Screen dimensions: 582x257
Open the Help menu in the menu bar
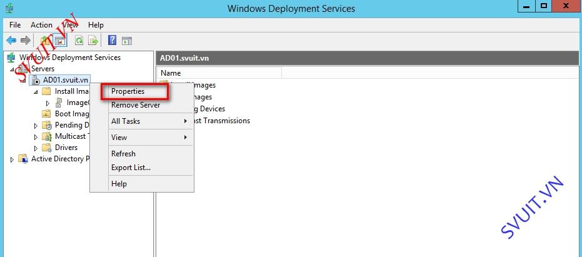coord(96,25)
